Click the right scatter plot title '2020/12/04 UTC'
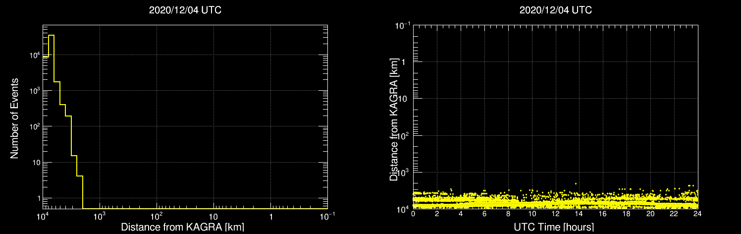Screen dimensions: 741x234 click(x=555, y=10)
